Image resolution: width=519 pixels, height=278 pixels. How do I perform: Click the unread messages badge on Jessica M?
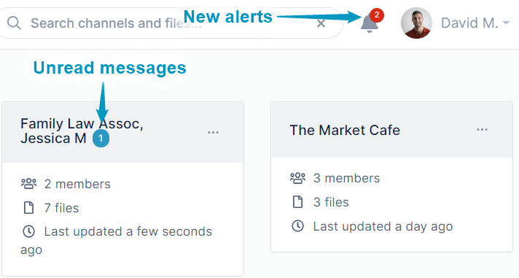point(101,139)
